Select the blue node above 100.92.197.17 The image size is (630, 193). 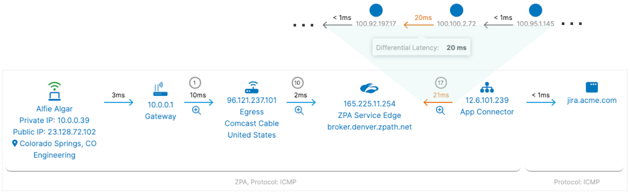tap(376, 10)
